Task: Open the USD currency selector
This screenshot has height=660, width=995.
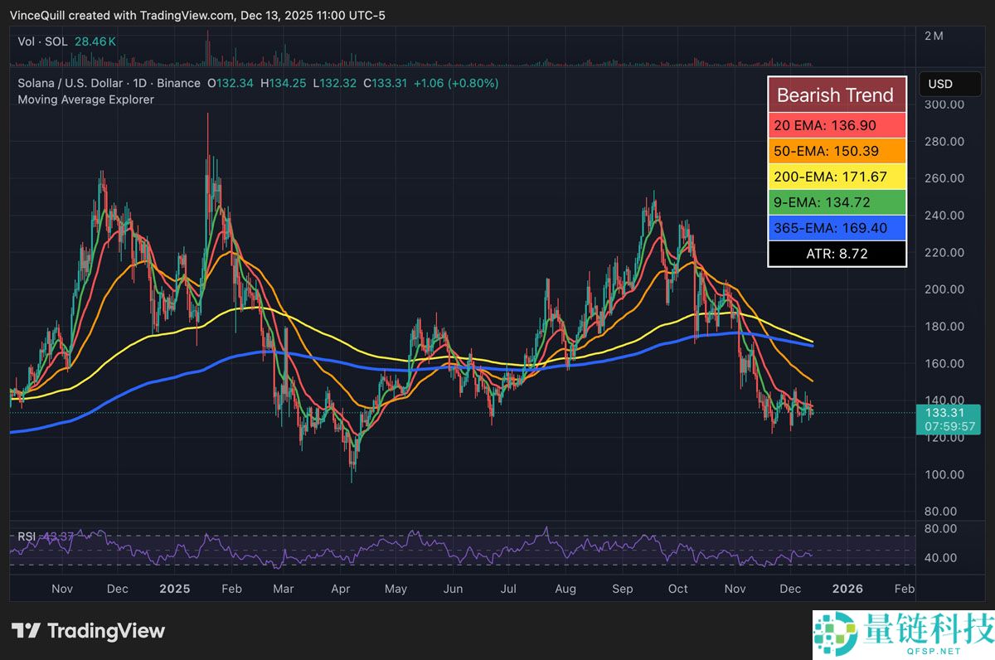Action: pos(941,84)
